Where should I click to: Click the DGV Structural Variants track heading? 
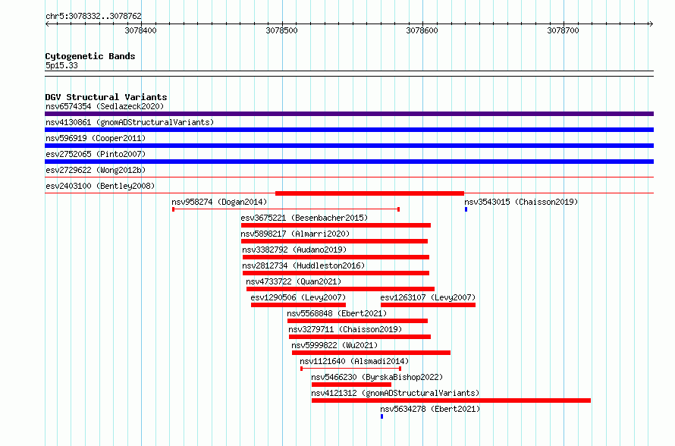click(106, 97)
